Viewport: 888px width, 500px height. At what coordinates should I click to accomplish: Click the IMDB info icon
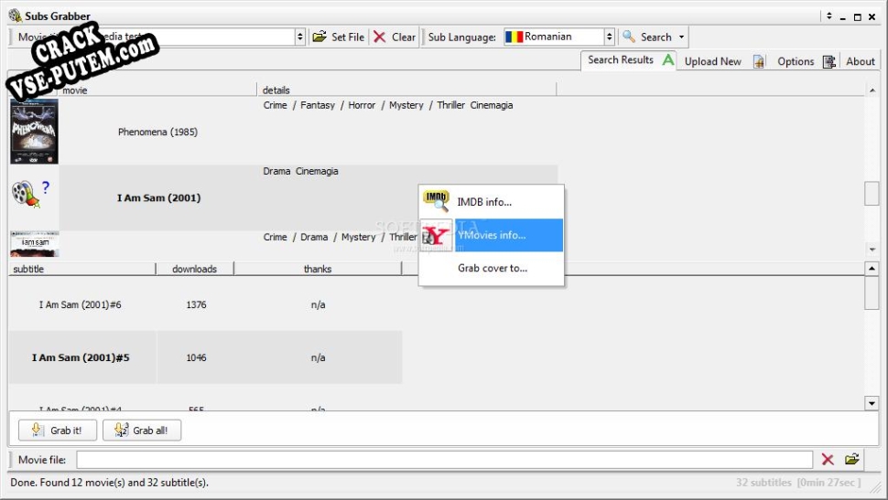pos(436,201)
